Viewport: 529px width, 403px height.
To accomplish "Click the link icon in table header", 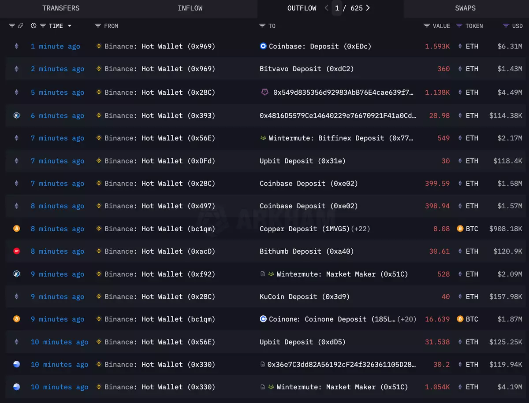I will click(20, 26).
